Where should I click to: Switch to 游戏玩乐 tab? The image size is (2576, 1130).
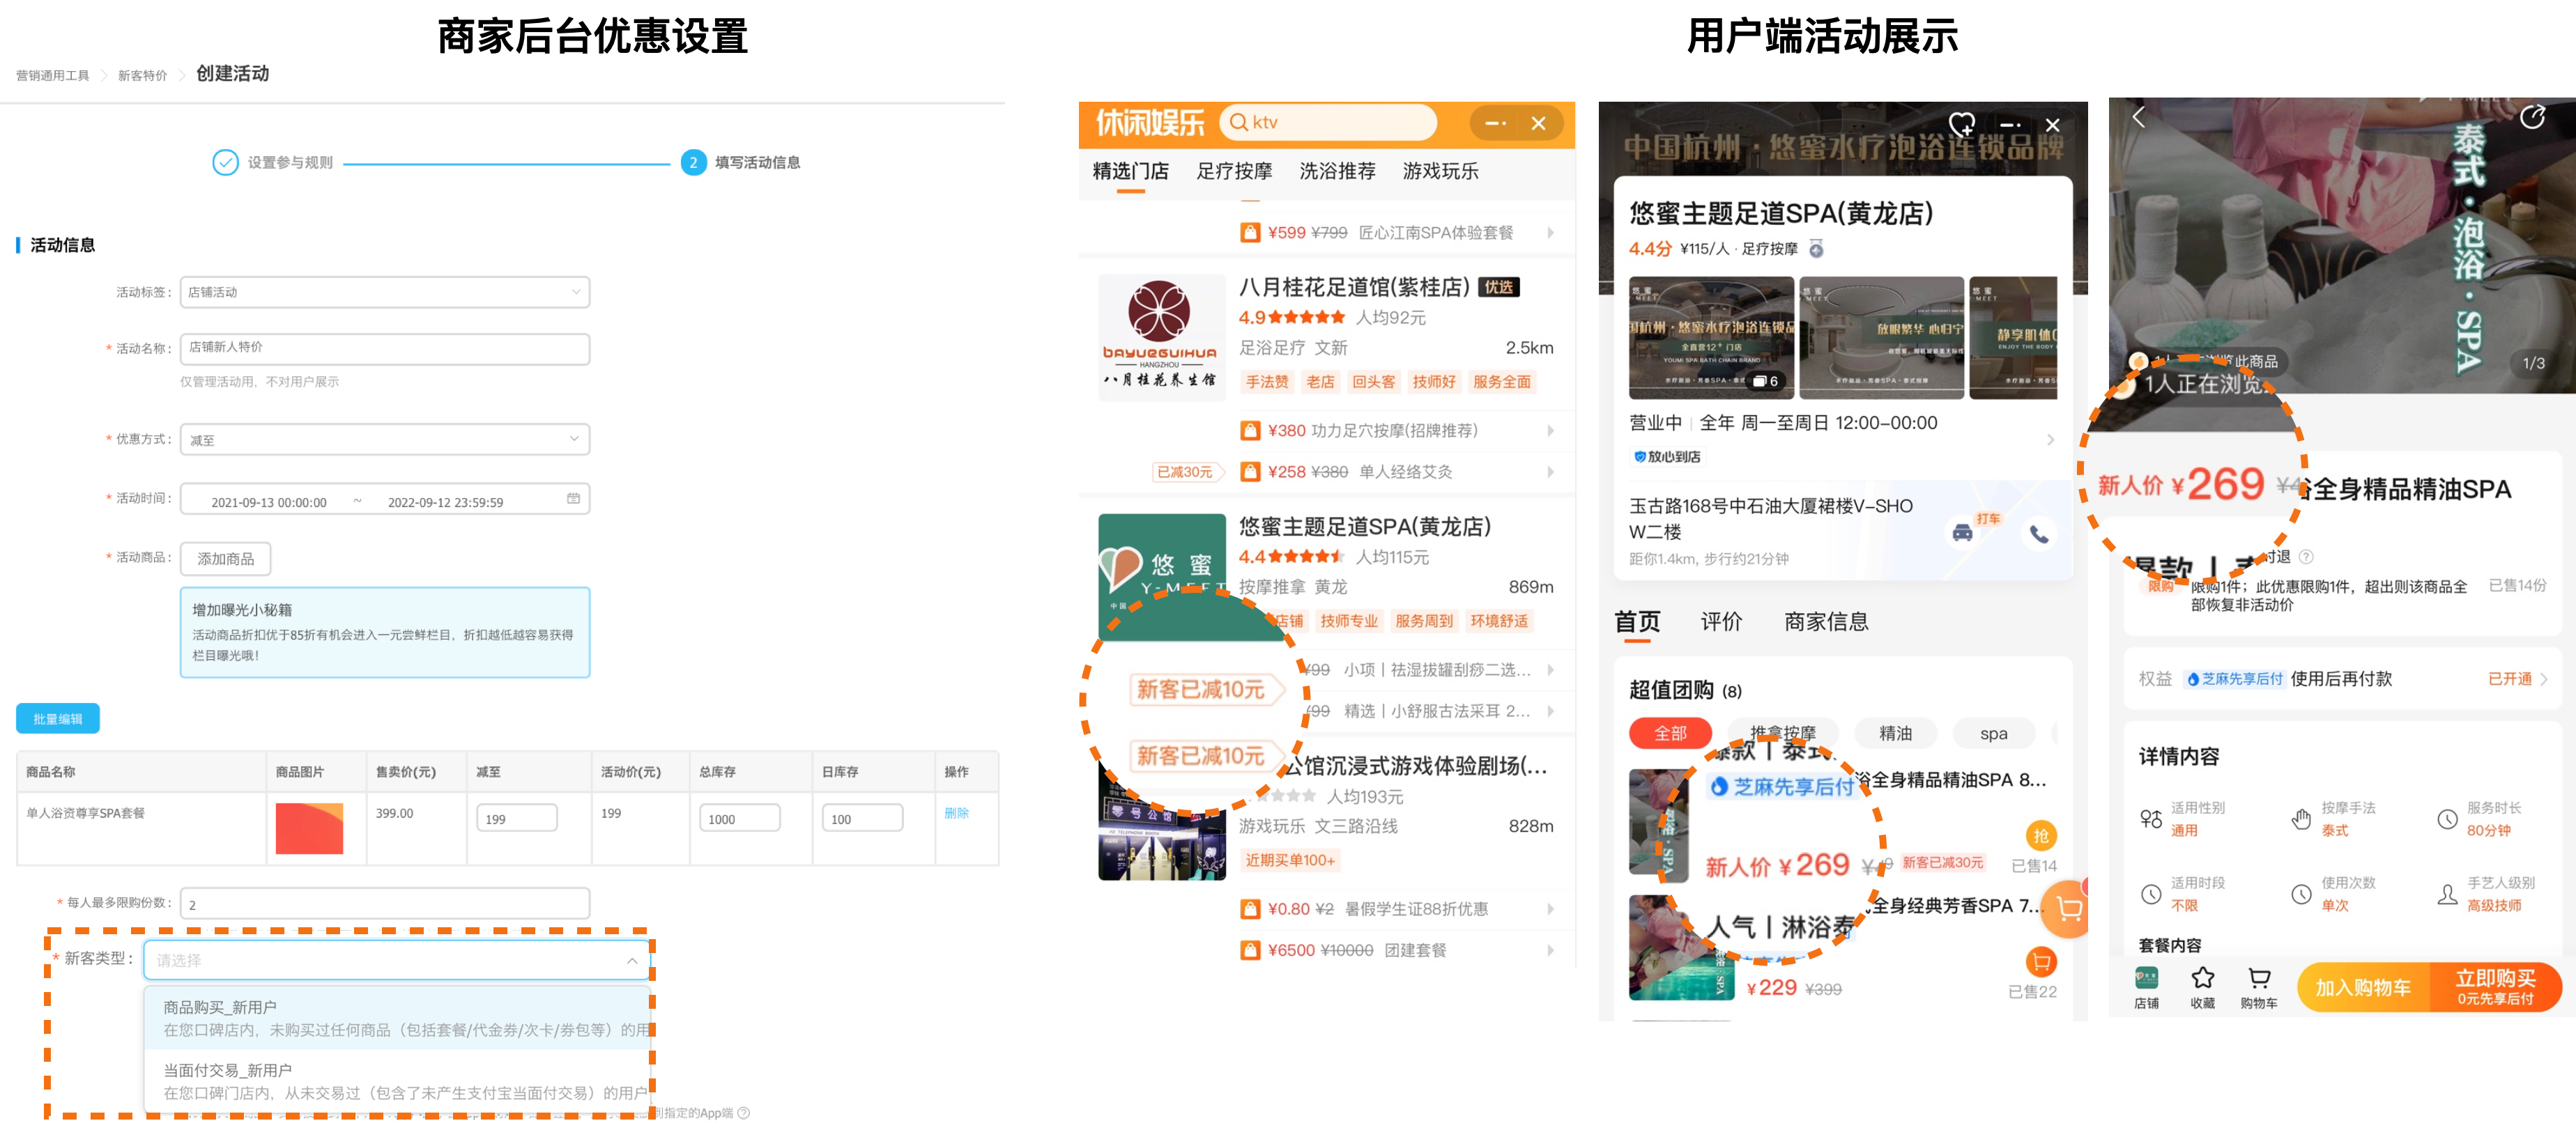coord(1440,171)
